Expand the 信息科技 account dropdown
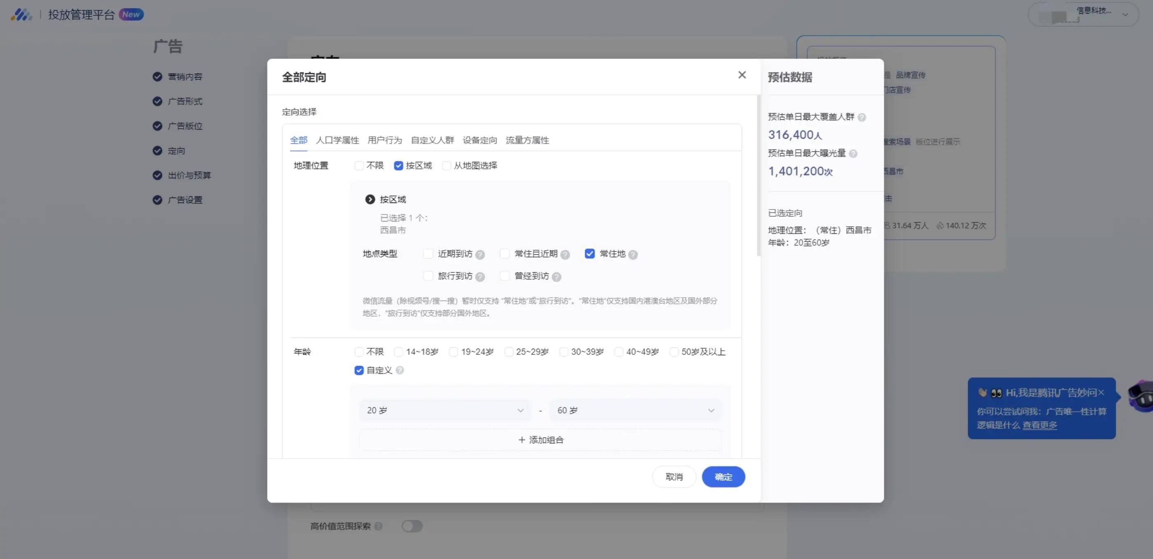 coord(1125,14)
